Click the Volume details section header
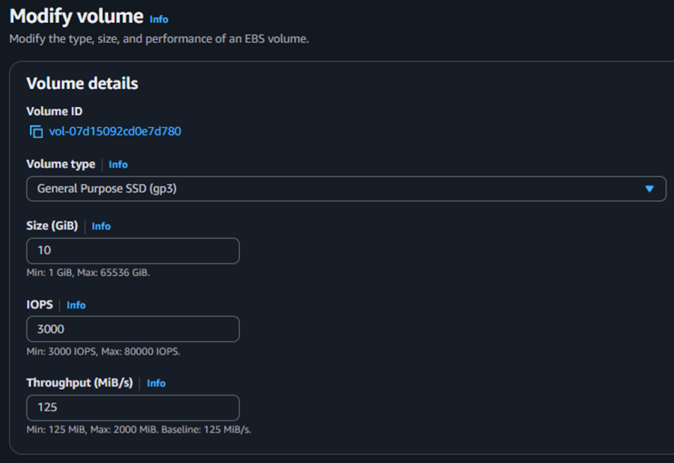 click(82, 84)
